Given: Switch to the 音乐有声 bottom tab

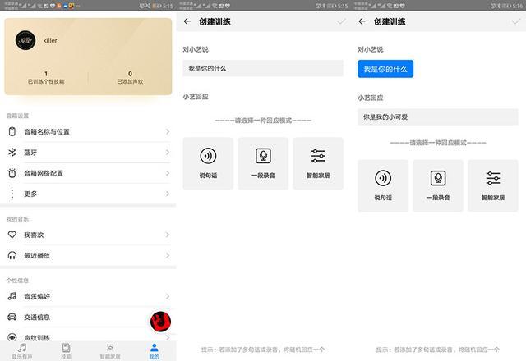Looking at the screenshot, I should click(x=22, y=351).
